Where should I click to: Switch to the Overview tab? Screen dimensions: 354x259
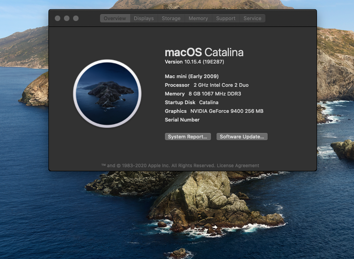pos(115,18)
